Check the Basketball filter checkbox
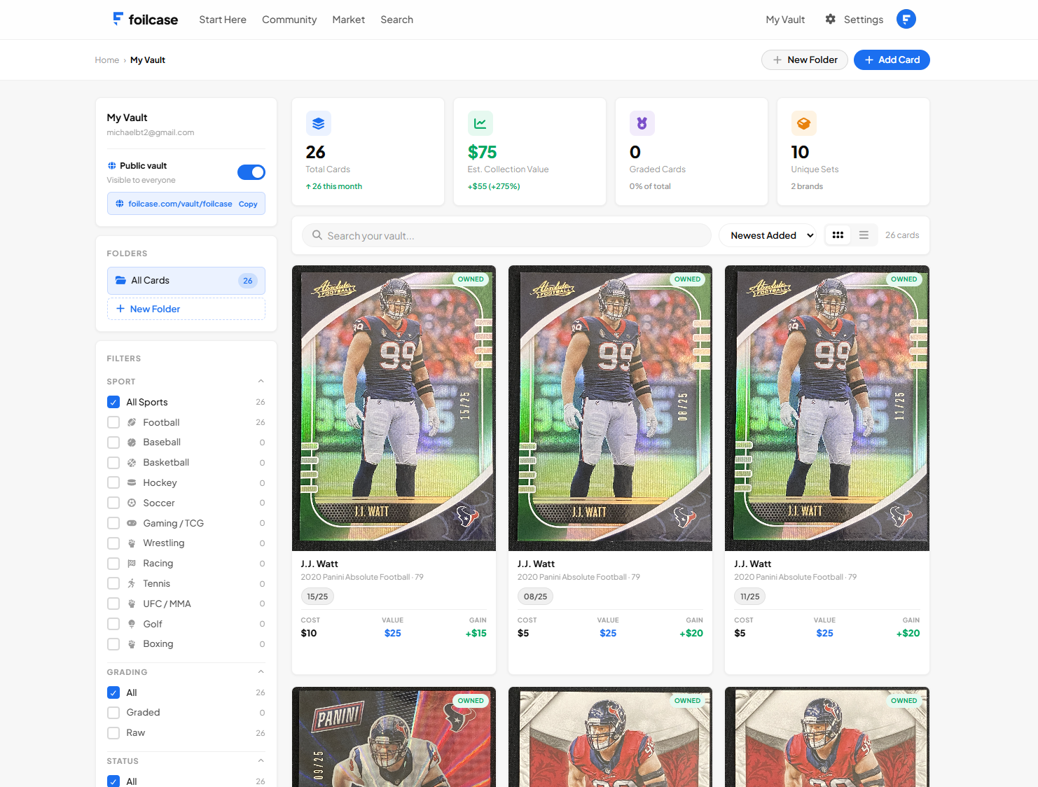The width and height of the screenshot is (1038, 787). (x=113, y=463)
